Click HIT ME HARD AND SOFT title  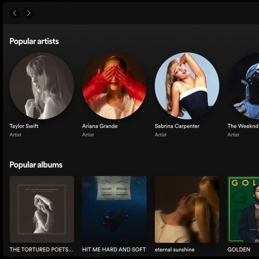114,249
